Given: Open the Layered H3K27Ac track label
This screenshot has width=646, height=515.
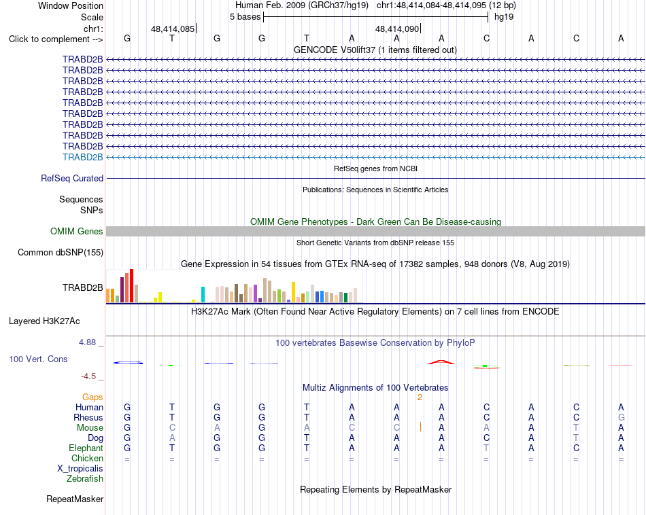Looking at the screenshot, I should point(44,321).
